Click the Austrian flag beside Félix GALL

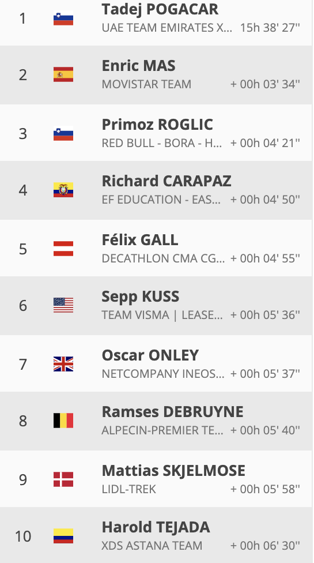pos(63,249)
